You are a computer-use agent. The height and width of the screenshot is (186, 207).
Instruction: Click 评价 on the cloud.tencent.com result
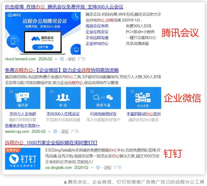(x=72, y=59)
